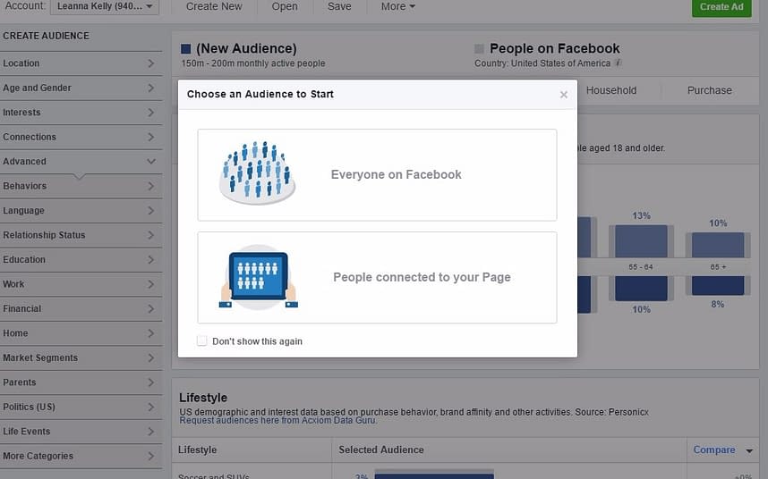Collapse the Advanced section
This screenshot has width=768, height=479.
point(81,161)
